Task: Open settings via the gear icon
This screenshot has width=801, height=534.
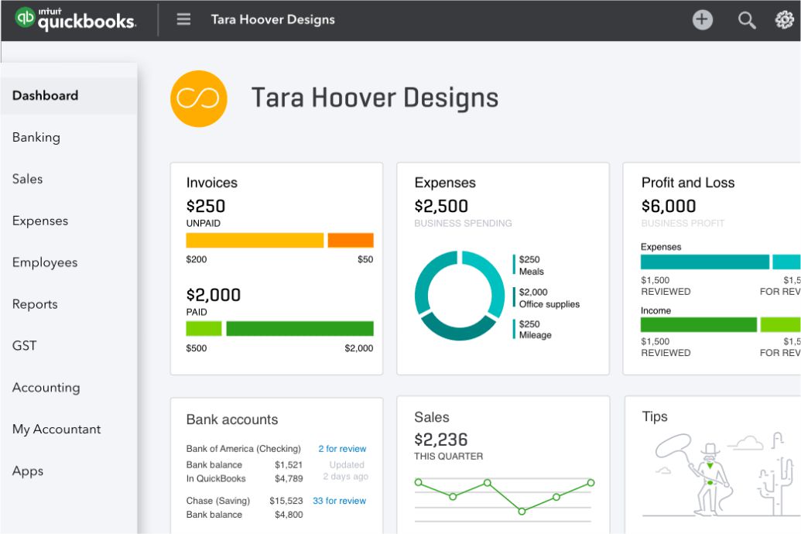Action: [x=785, y=20]
